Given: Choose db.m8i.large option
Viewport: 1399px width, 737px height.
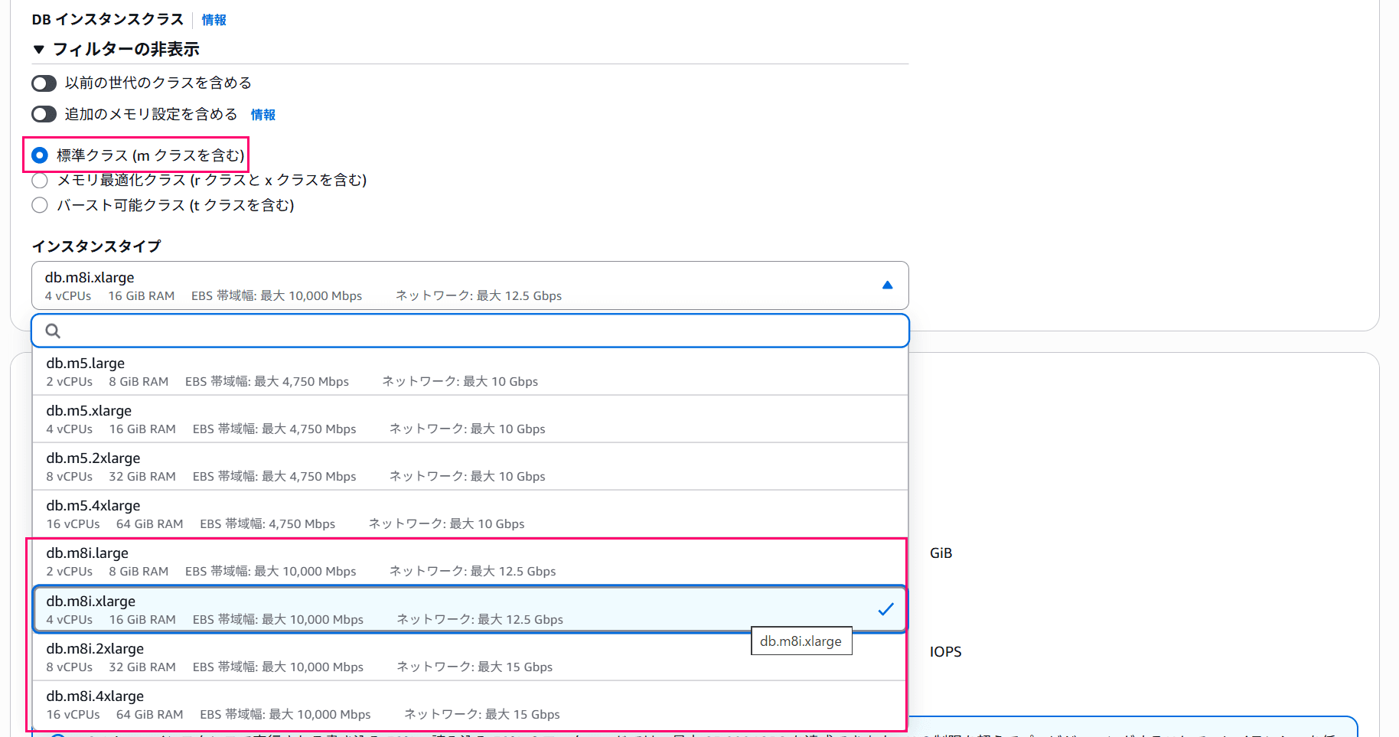Looking at the screenshot, I should click(x=470, y=562).
